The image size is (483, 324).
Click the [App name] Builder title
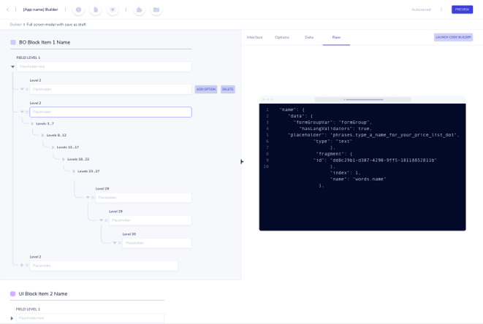pyautogui.click(x=41, y=9)
